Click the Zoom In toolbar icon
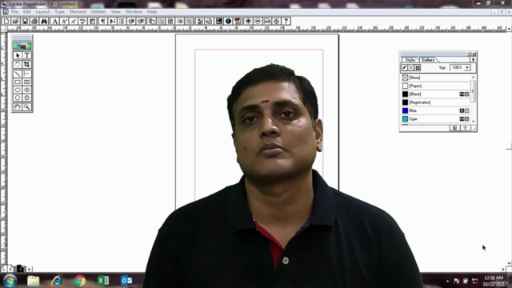The image size is (512, 288). click(x=248, y=22)
